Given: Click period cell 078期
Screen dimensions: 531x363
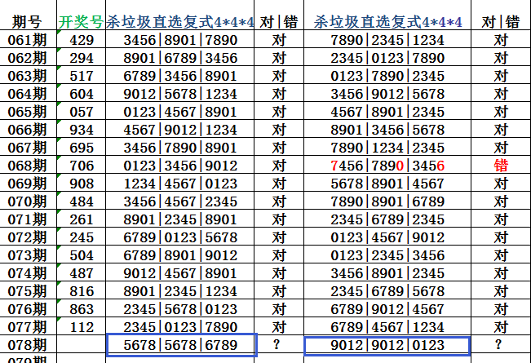Looking at the screenshot, I should point(28,344).
